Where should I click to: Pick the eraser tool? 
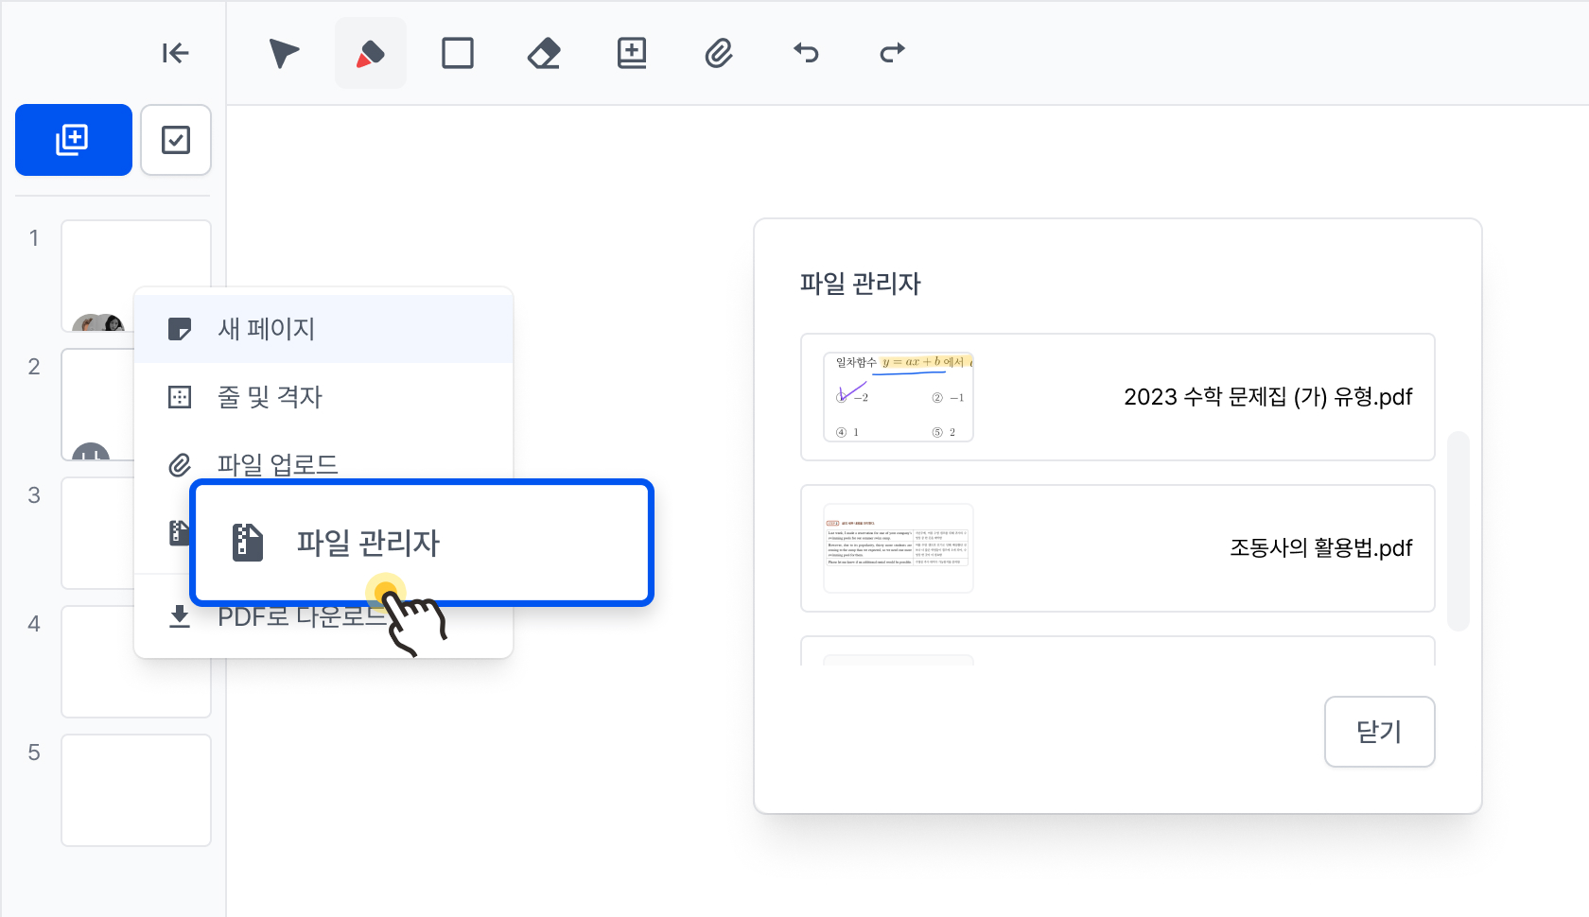545,53
